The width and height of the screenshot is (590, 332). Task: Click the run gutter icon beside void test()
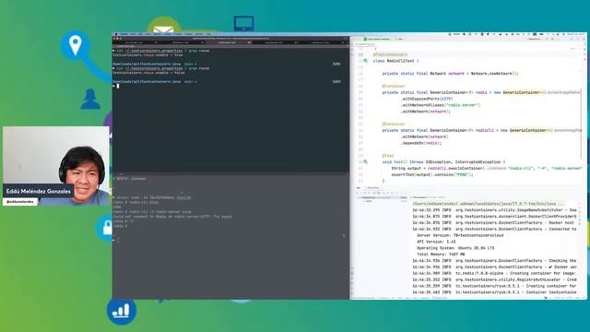pyautogui.click(x=365, y=162)
